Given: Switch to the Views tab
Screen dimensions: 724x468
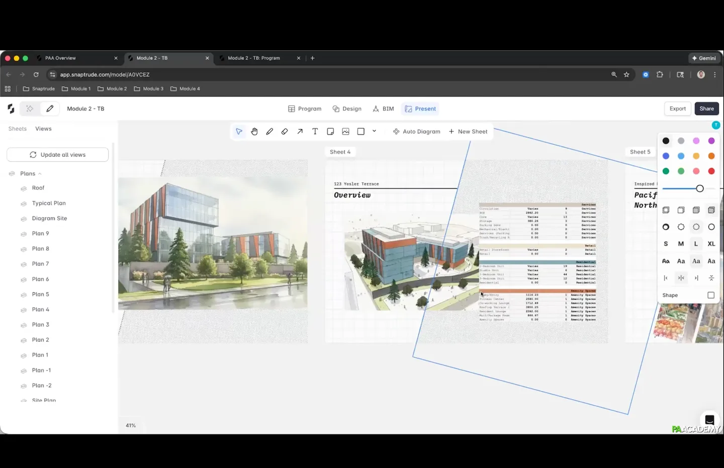Looking at the screenshot, I should click(43, 129).
